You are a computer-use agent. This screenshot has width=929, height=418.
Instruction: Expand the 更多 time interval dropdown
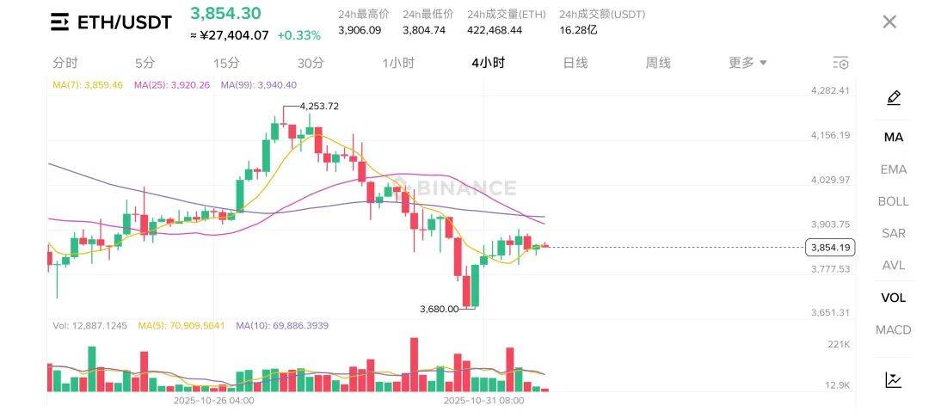click(x=748, y=63)
